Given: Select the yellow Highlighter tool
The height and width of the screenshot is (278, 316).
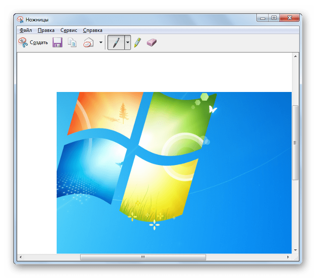Looking at the screenshot, I should (138, 42).
